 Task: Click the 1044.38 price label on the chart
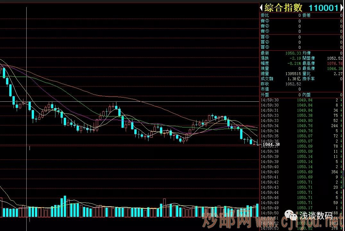pos(271,145)
